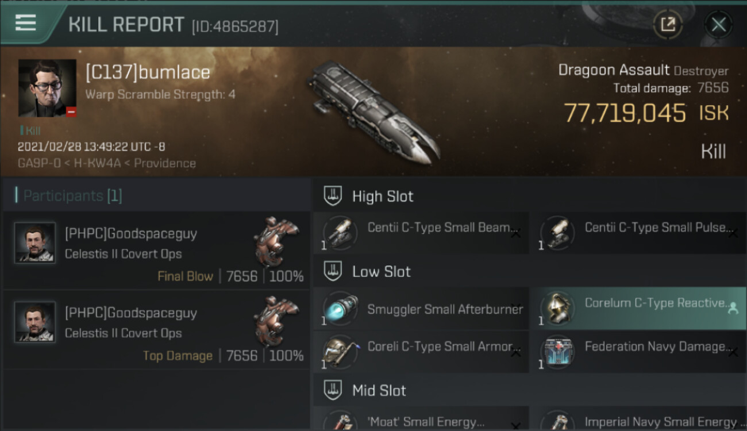This screenshot has width=747, height=431.
Task: Click bumlace's character portrait
Action: tap(47, 88)
